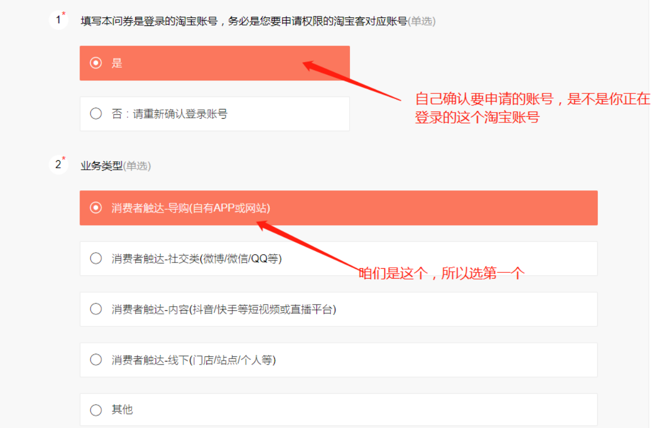
Task: Click question 1 text 填写本问券是登录的淘宝账号
Action: pos(150,21)
